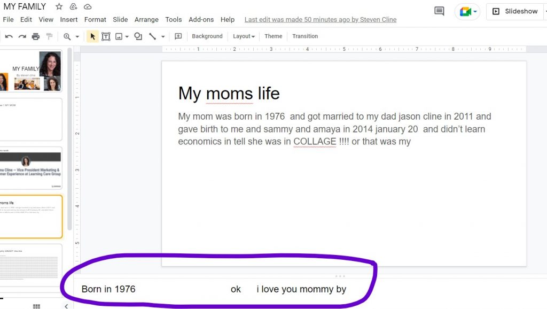Viewport: 547px width, 309px height.
Task: Collapse the slide filmstrip panel
Action: point(66,306)
